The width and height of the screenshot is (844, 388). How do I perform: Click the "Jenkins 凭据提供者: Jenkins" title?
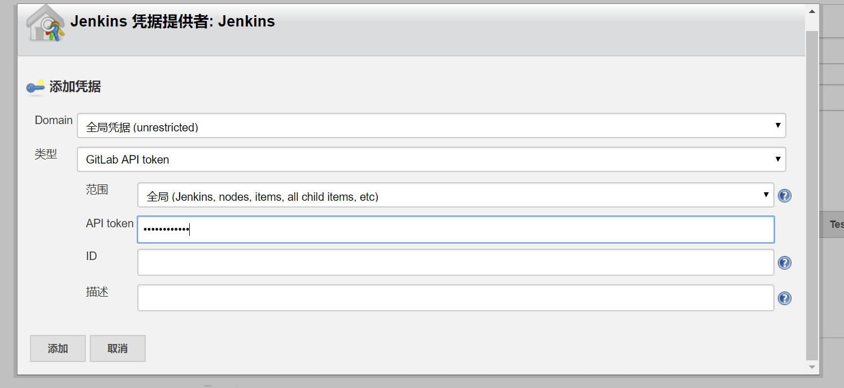click(172, 22)
